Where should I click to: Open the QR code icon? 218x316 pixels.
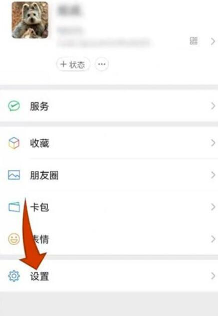(x=193, y=41)
